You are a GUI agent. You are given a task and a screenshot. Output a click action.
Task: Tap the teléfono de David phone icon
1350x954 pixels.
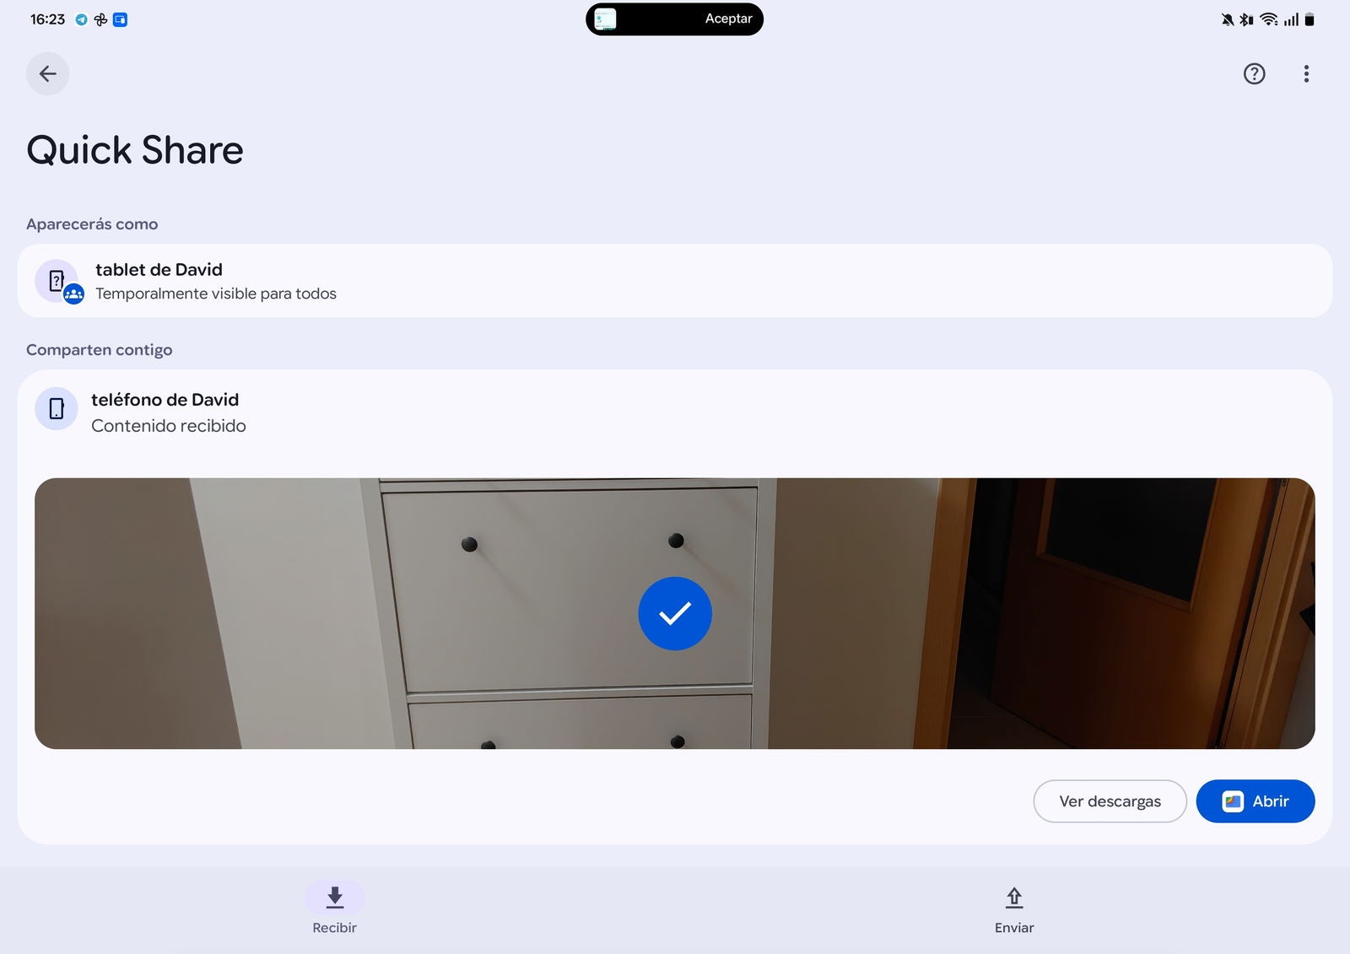click(57, 408)
